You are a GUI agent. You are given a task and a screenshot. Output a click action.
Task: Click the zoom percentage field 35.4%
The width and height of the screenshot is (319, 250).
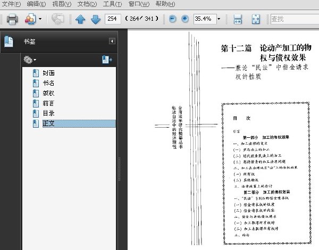[205, 19]
